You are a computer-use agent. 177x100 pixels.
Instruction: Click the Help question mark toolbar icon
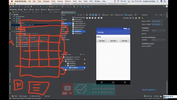tap(92, 7)
